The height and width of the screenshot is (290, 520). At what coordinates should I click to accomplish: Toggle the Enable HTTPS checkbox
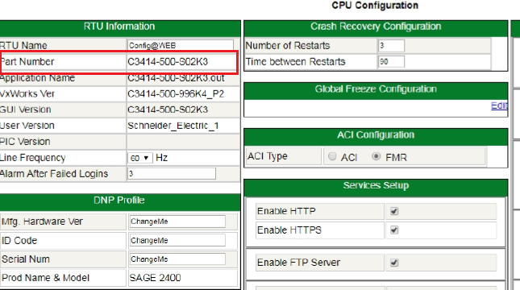(394, 230)
